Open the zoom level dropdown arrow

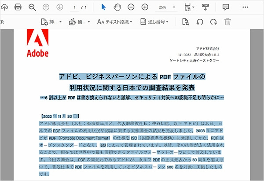tap(174, 7)
